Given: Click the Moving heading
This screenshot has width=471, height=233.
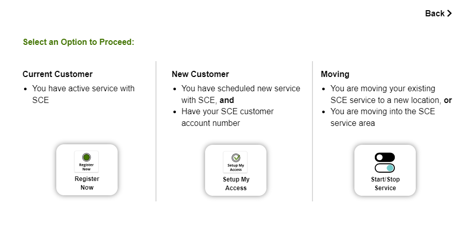Looking at the screenshot, I should click(335, 74).
